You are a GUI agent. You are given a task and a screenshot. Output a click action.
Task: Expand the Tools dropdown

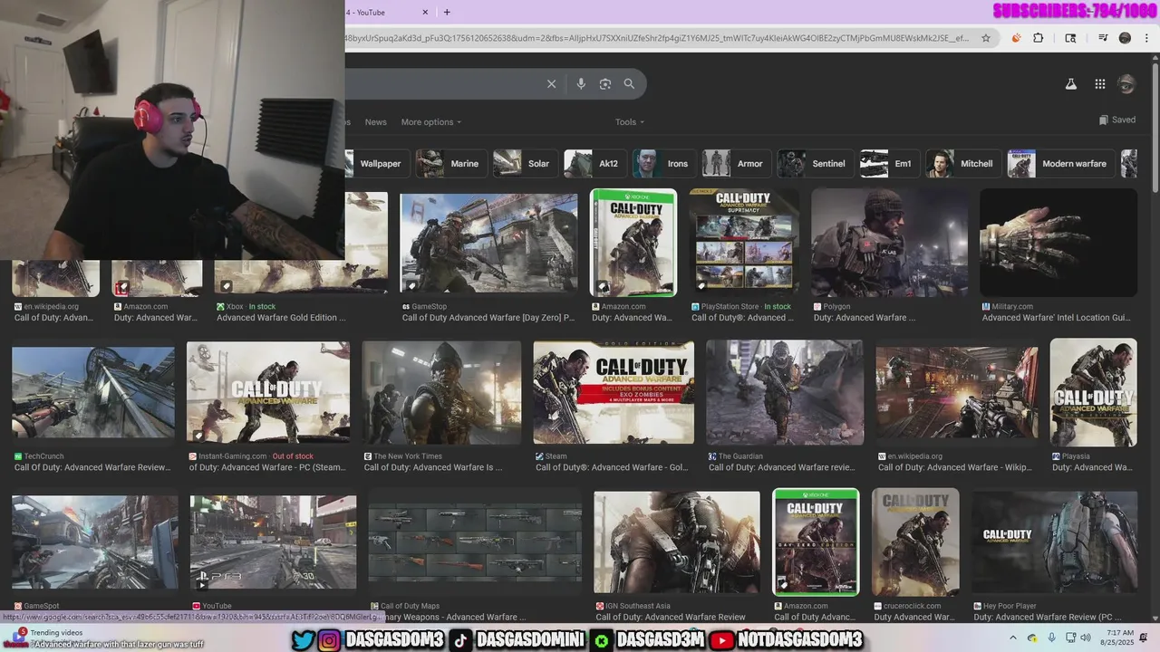point(630,122)
